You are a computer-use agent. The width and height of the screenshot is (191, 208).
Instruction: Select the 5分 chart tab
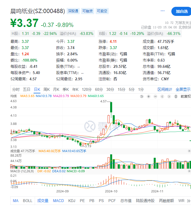(x=132, y=90)
